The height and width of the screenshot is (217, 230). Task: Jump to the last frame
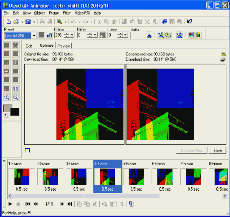(70, 204)
